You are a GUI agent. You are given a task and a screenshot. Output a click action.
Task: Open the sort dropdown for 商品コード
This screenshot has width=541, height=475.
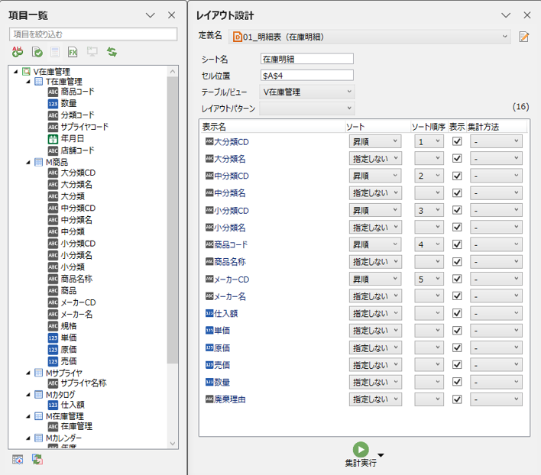click(x=375, y=245)
